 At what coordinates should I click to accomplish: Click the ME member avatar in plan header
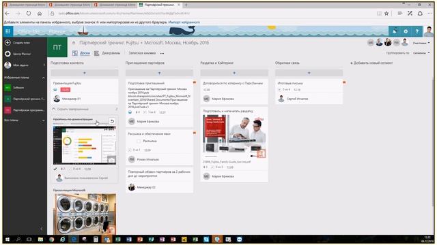point(370,43)
